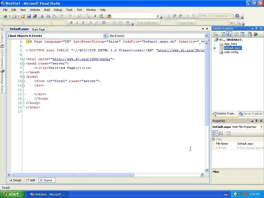Open the Debug menu
This screenshot has width=264, height=198.
coord(58,10)
